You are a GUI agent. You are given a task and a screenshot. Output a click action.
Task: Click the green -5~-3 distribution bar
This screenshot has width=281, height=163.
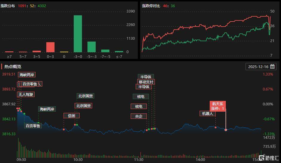pos(91,47)
